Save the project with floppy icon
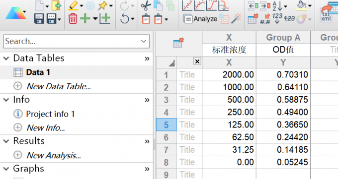This screenshot has width=338, height=179. (x=39, y=19)
